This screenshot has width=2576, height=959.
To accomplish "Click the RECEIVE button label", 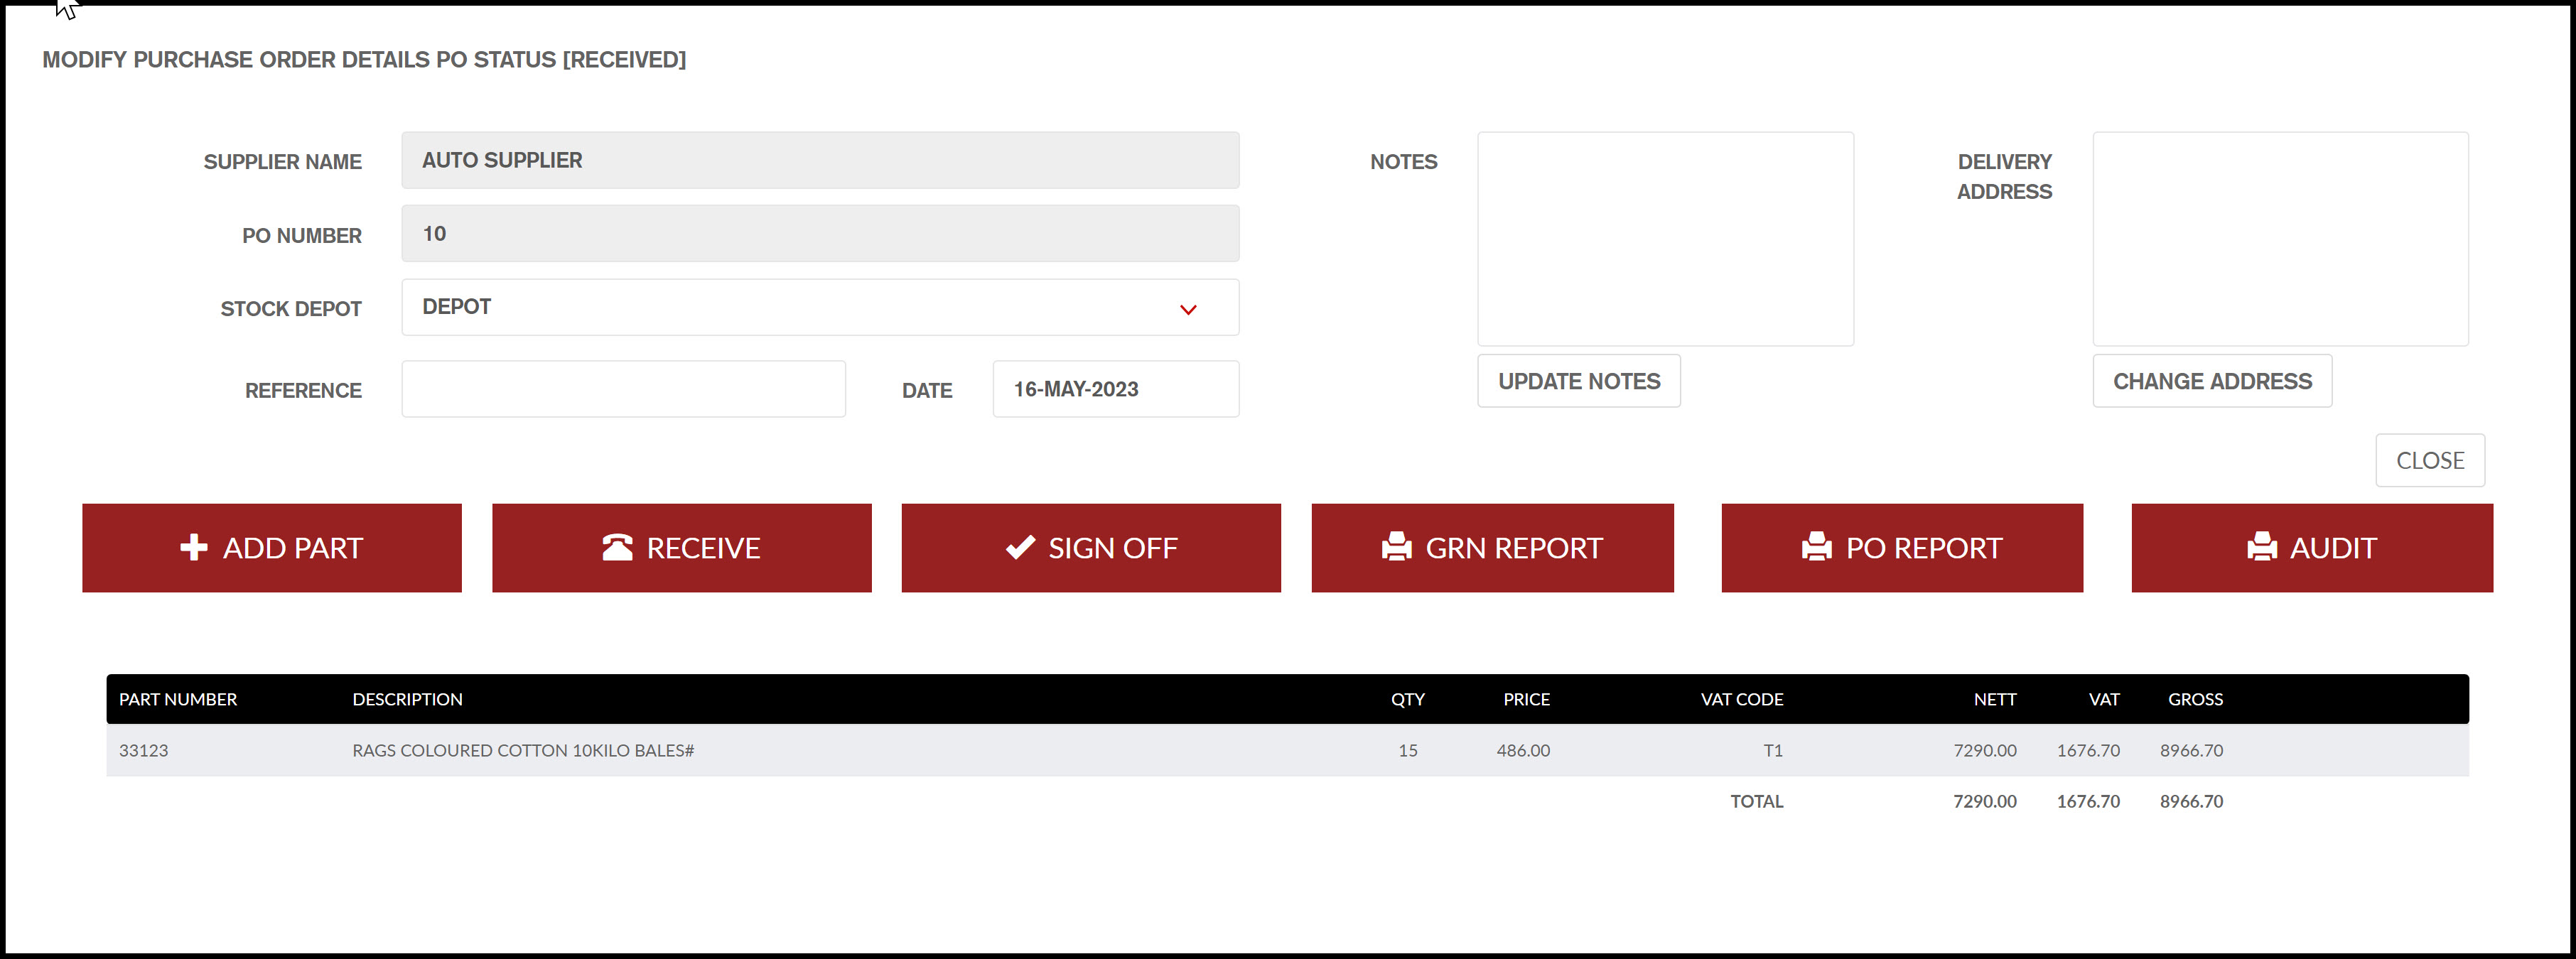I will coord(703,548).
